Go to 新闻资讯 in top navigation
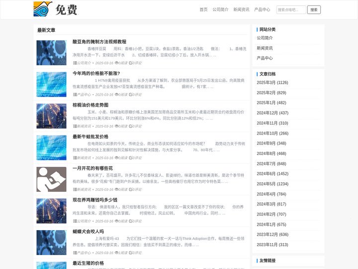 coord(241,9)
